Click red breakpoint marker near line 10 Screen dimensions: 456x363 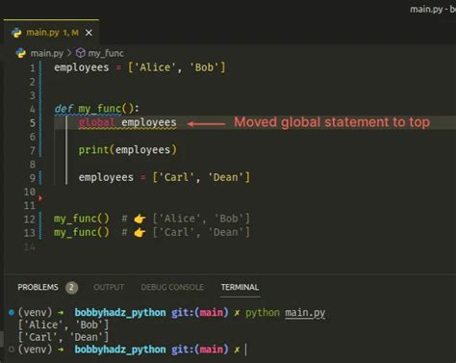click(x=40, y=198)
